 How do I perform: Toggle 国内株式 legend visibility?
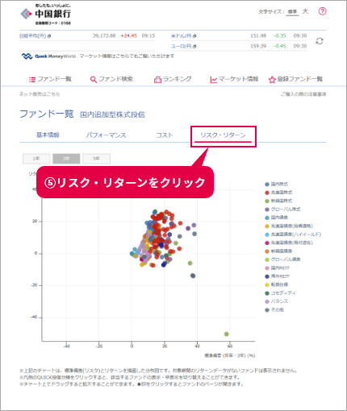(277, 185)
